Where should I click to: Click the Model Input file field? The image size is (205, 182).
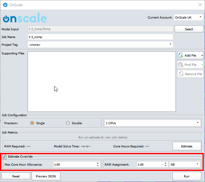100,29
